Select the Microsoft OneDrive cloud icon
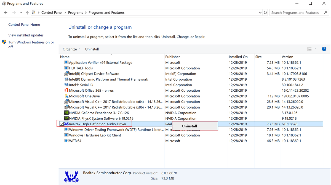Viewport: 331px width, 185px height. [x=66, y=96]
